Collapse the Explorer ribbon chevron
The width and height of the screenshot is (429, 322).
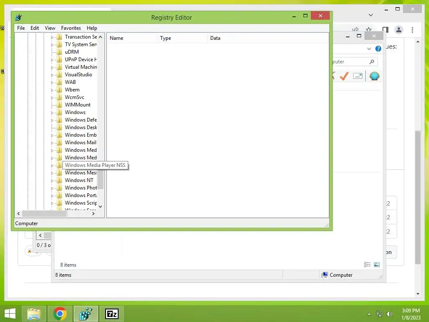[369, 49]
